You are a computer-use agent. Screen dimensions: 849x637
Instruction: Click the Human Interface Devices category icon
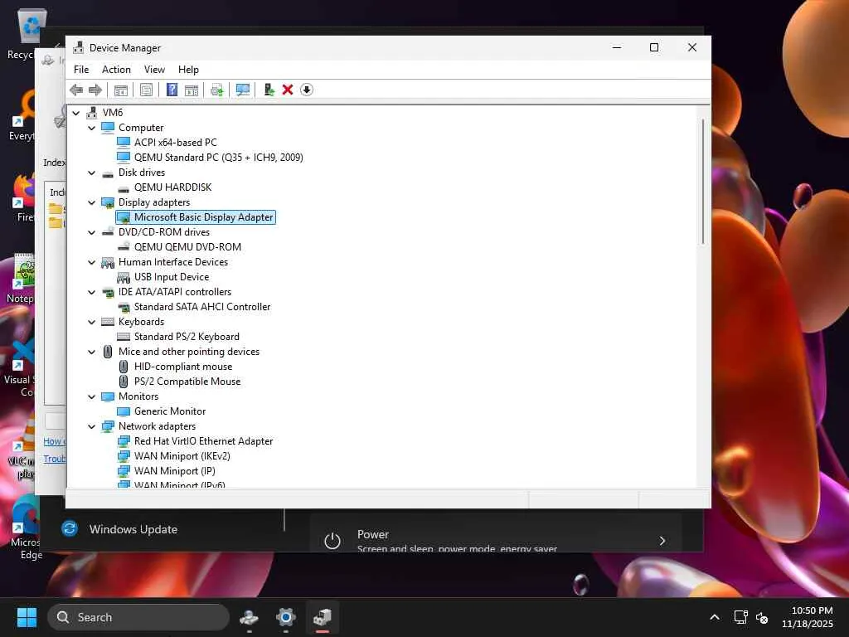click(x=108, y=262)
